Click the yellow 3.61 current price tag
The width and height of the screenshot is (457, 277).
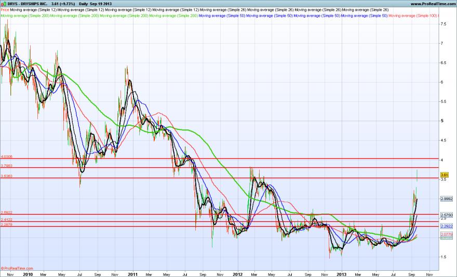tap(444, 175)
